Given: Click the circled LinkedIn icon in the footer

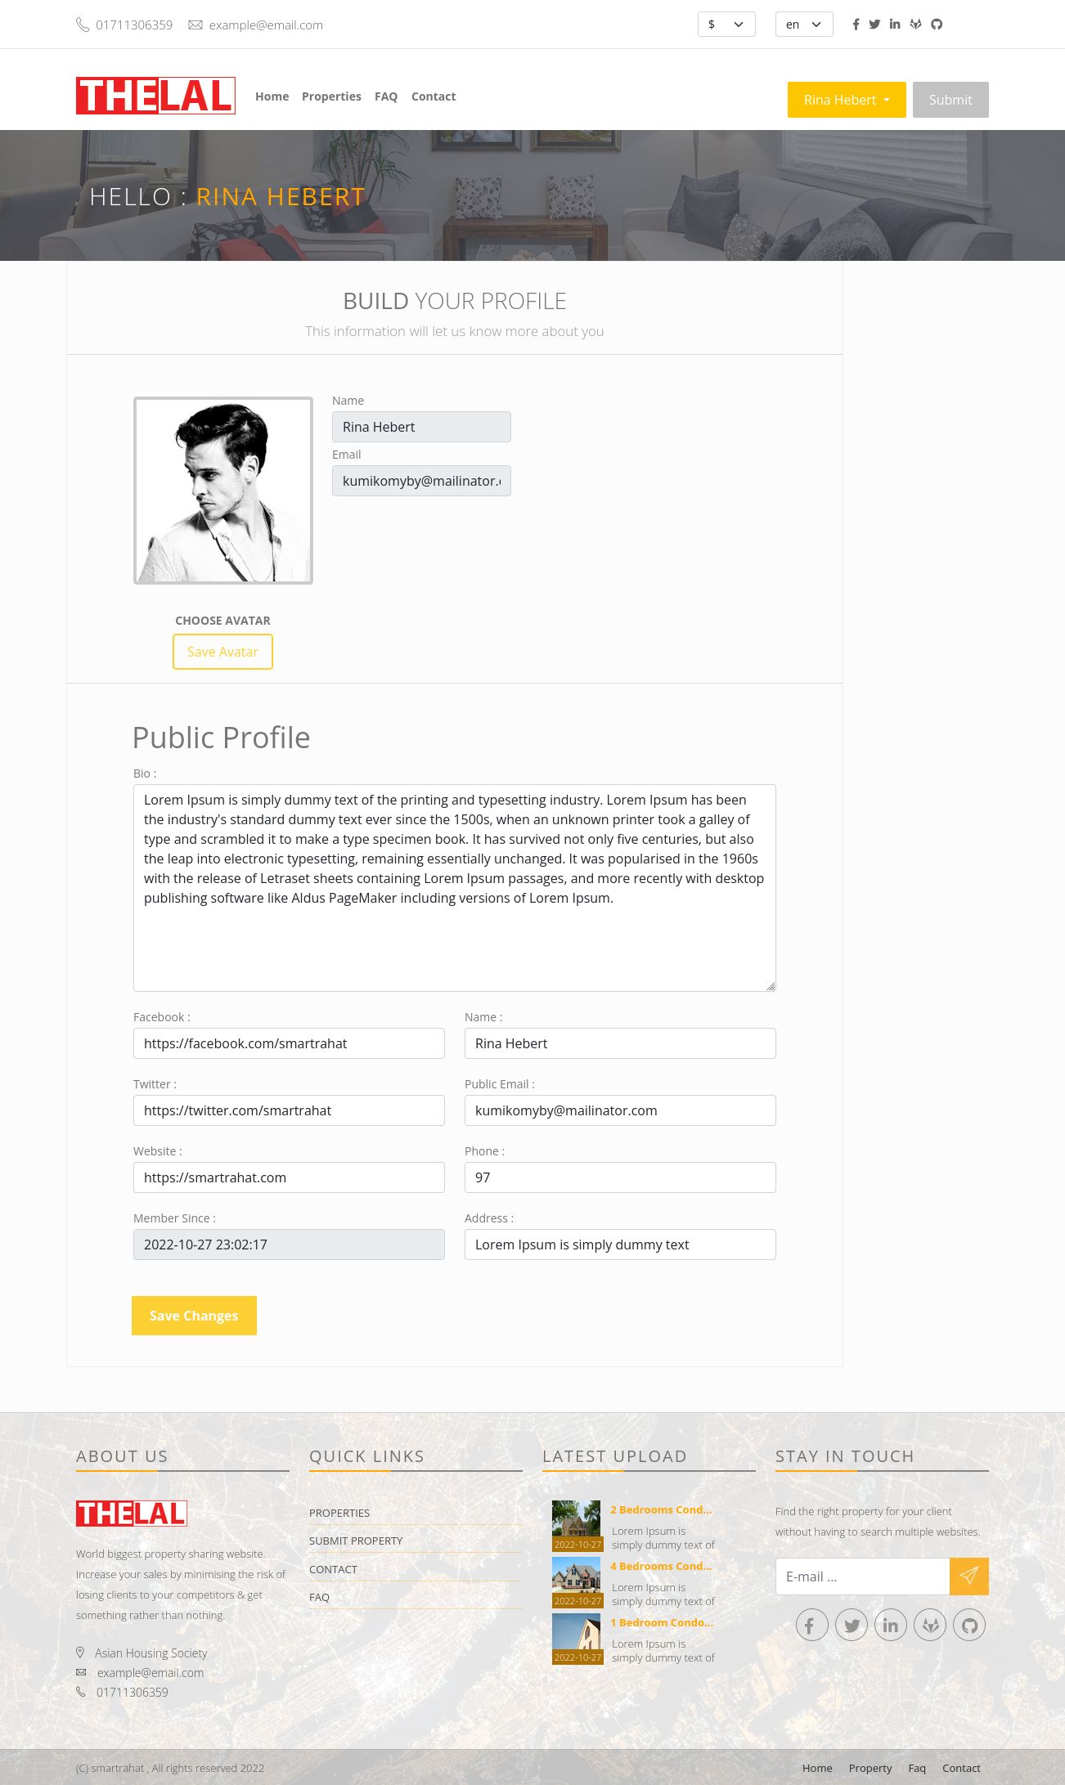Looking at the screenshot, I should (891, 1625).
